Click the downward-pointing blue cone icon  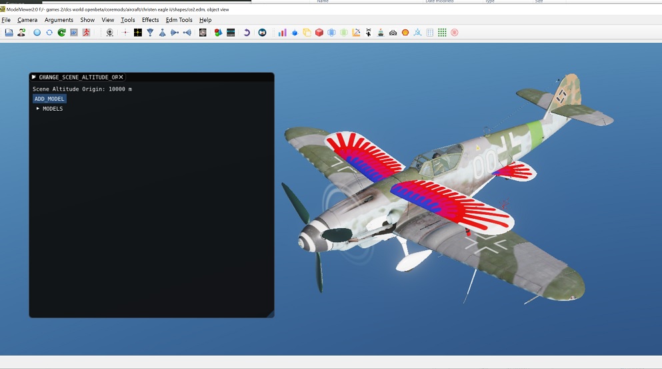pyautogui.click(x=150, y=33)
